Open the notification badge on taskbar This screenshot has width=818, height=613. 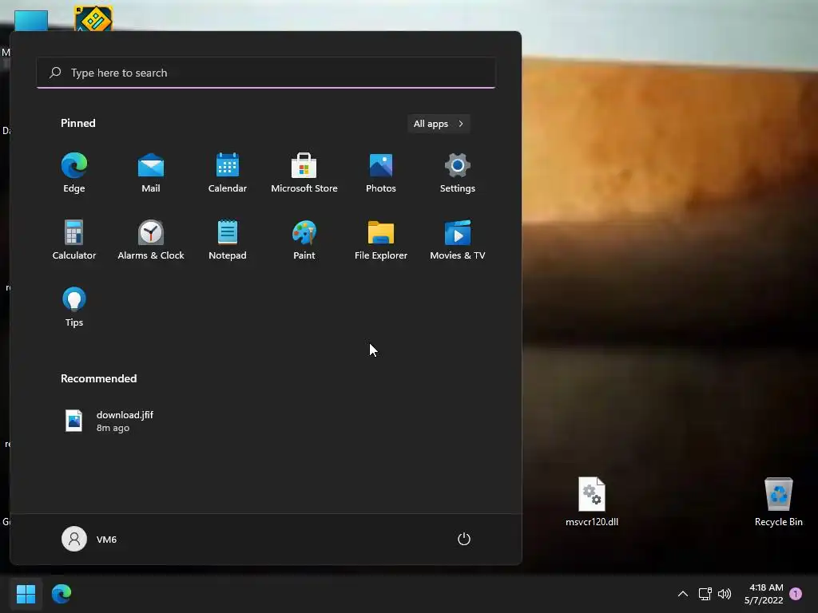point(796,594)
